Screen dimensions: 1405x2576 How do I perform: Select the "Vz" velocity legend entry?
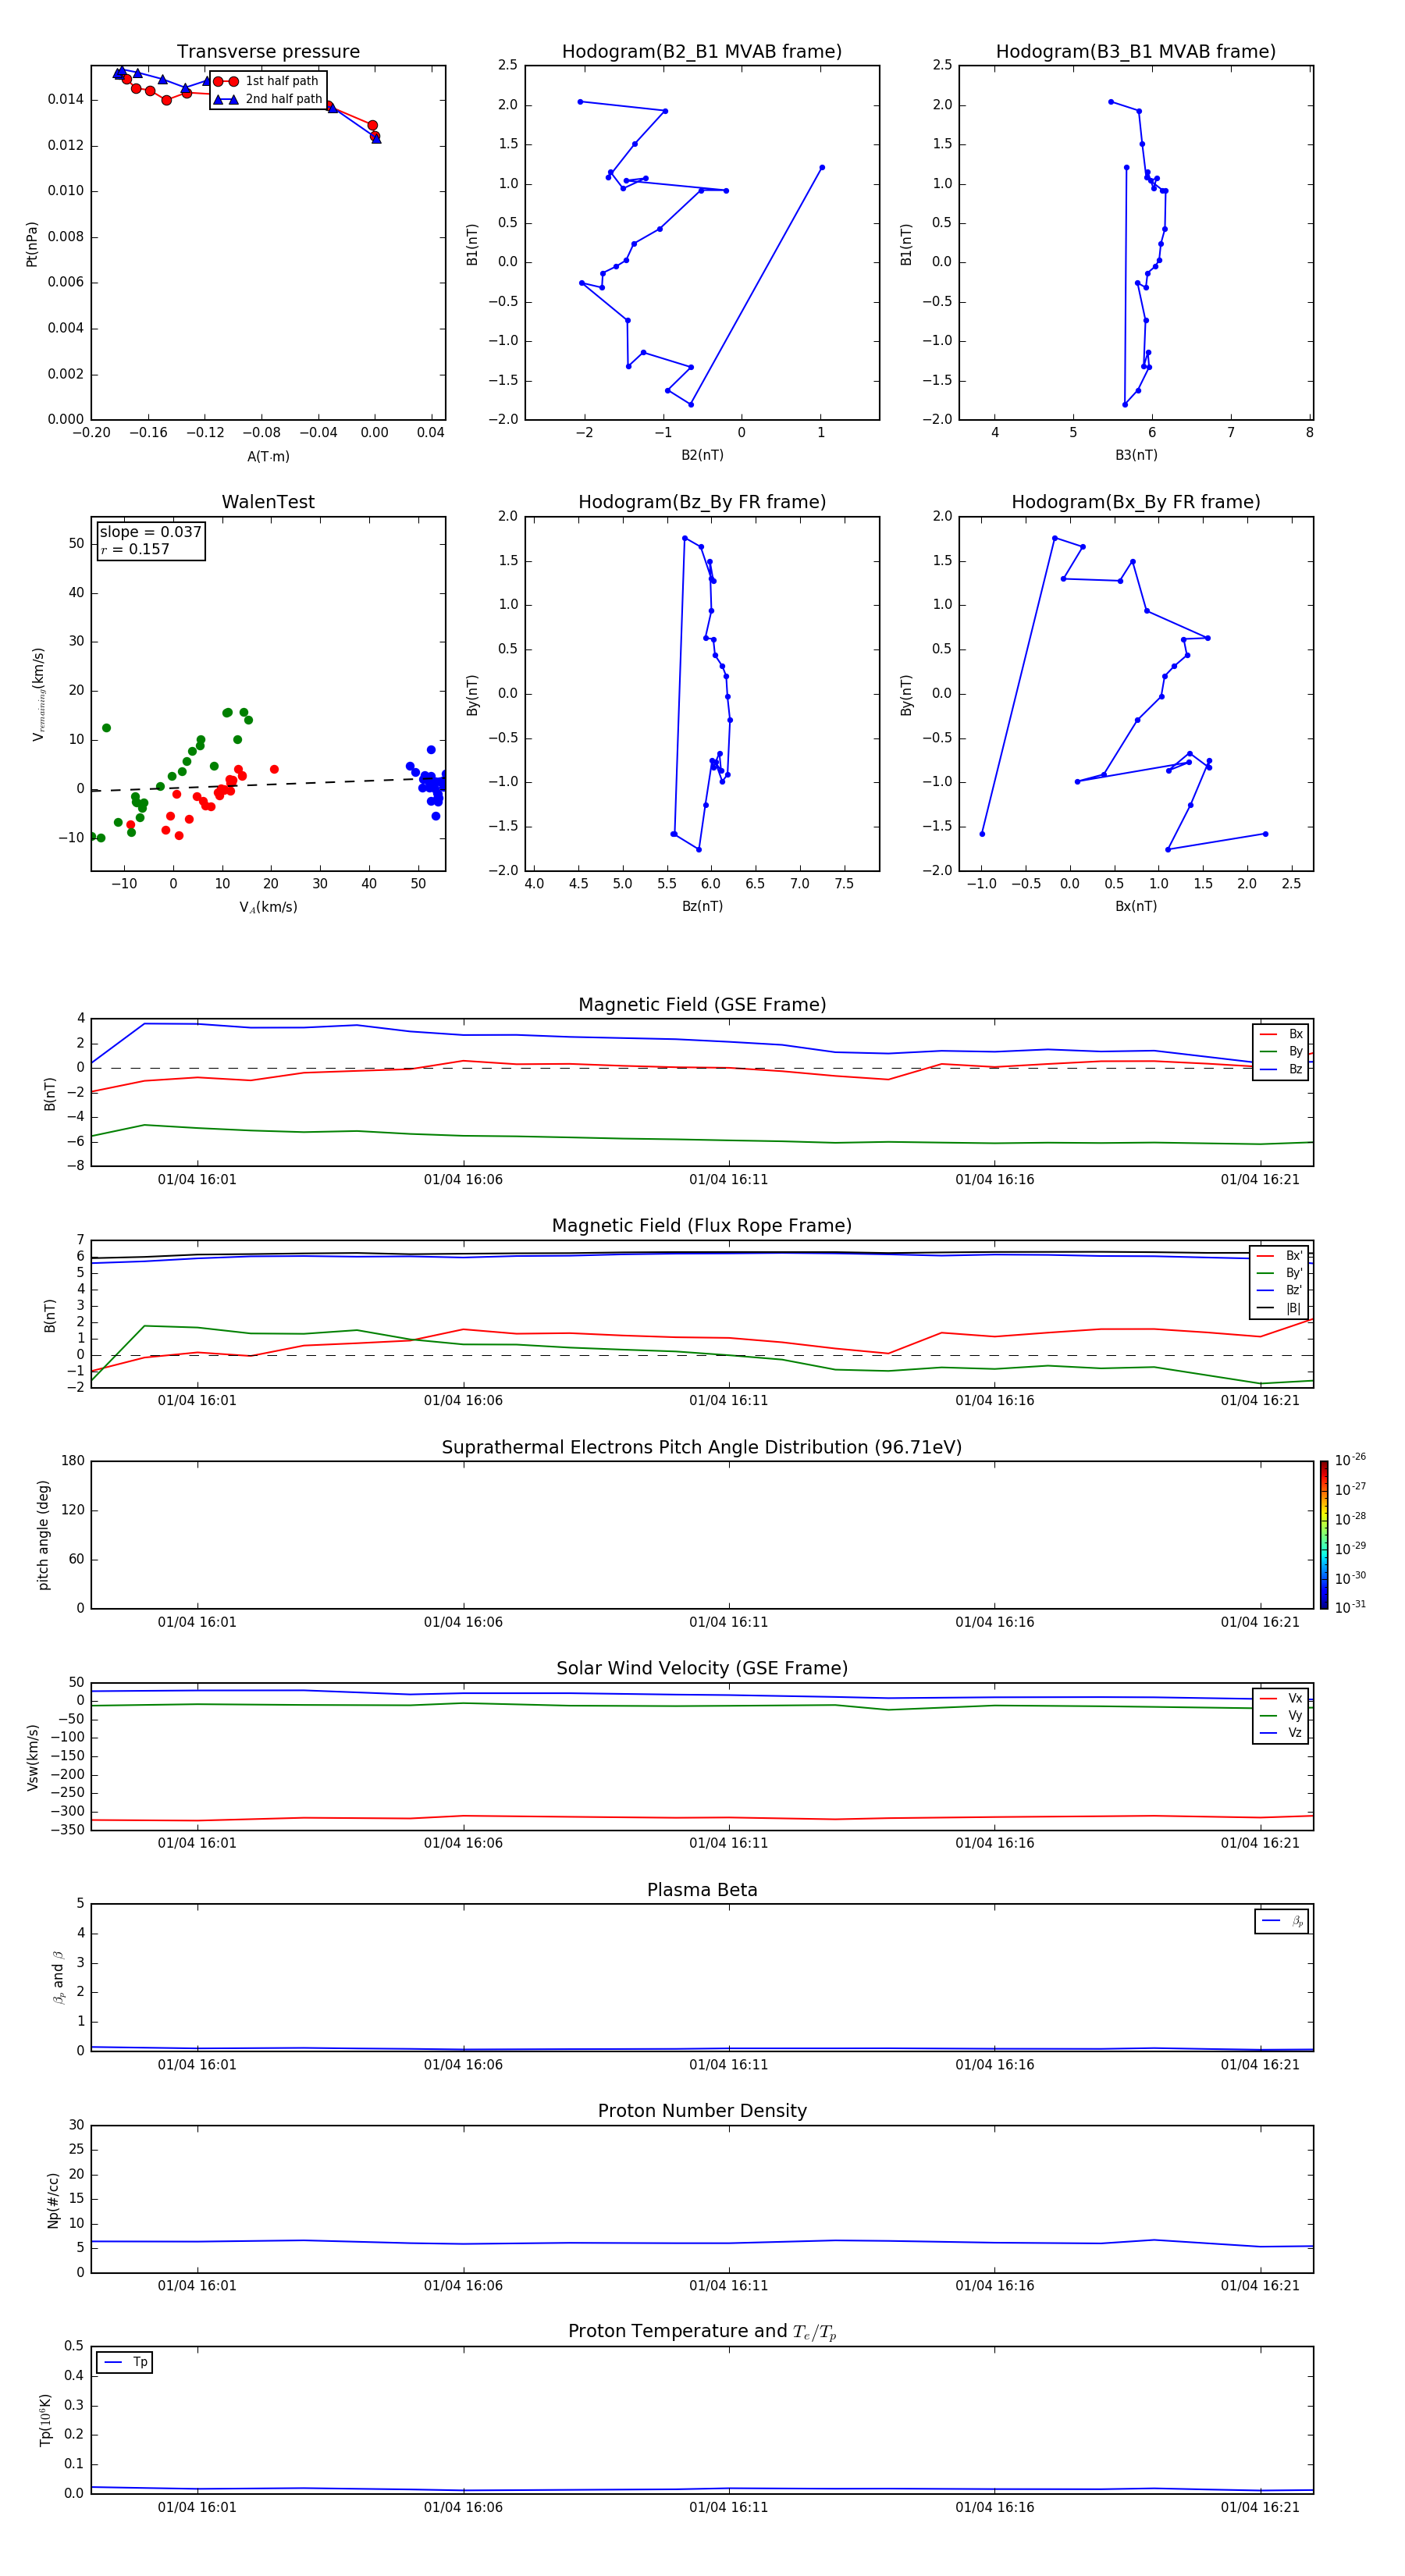point(1281,1733)
